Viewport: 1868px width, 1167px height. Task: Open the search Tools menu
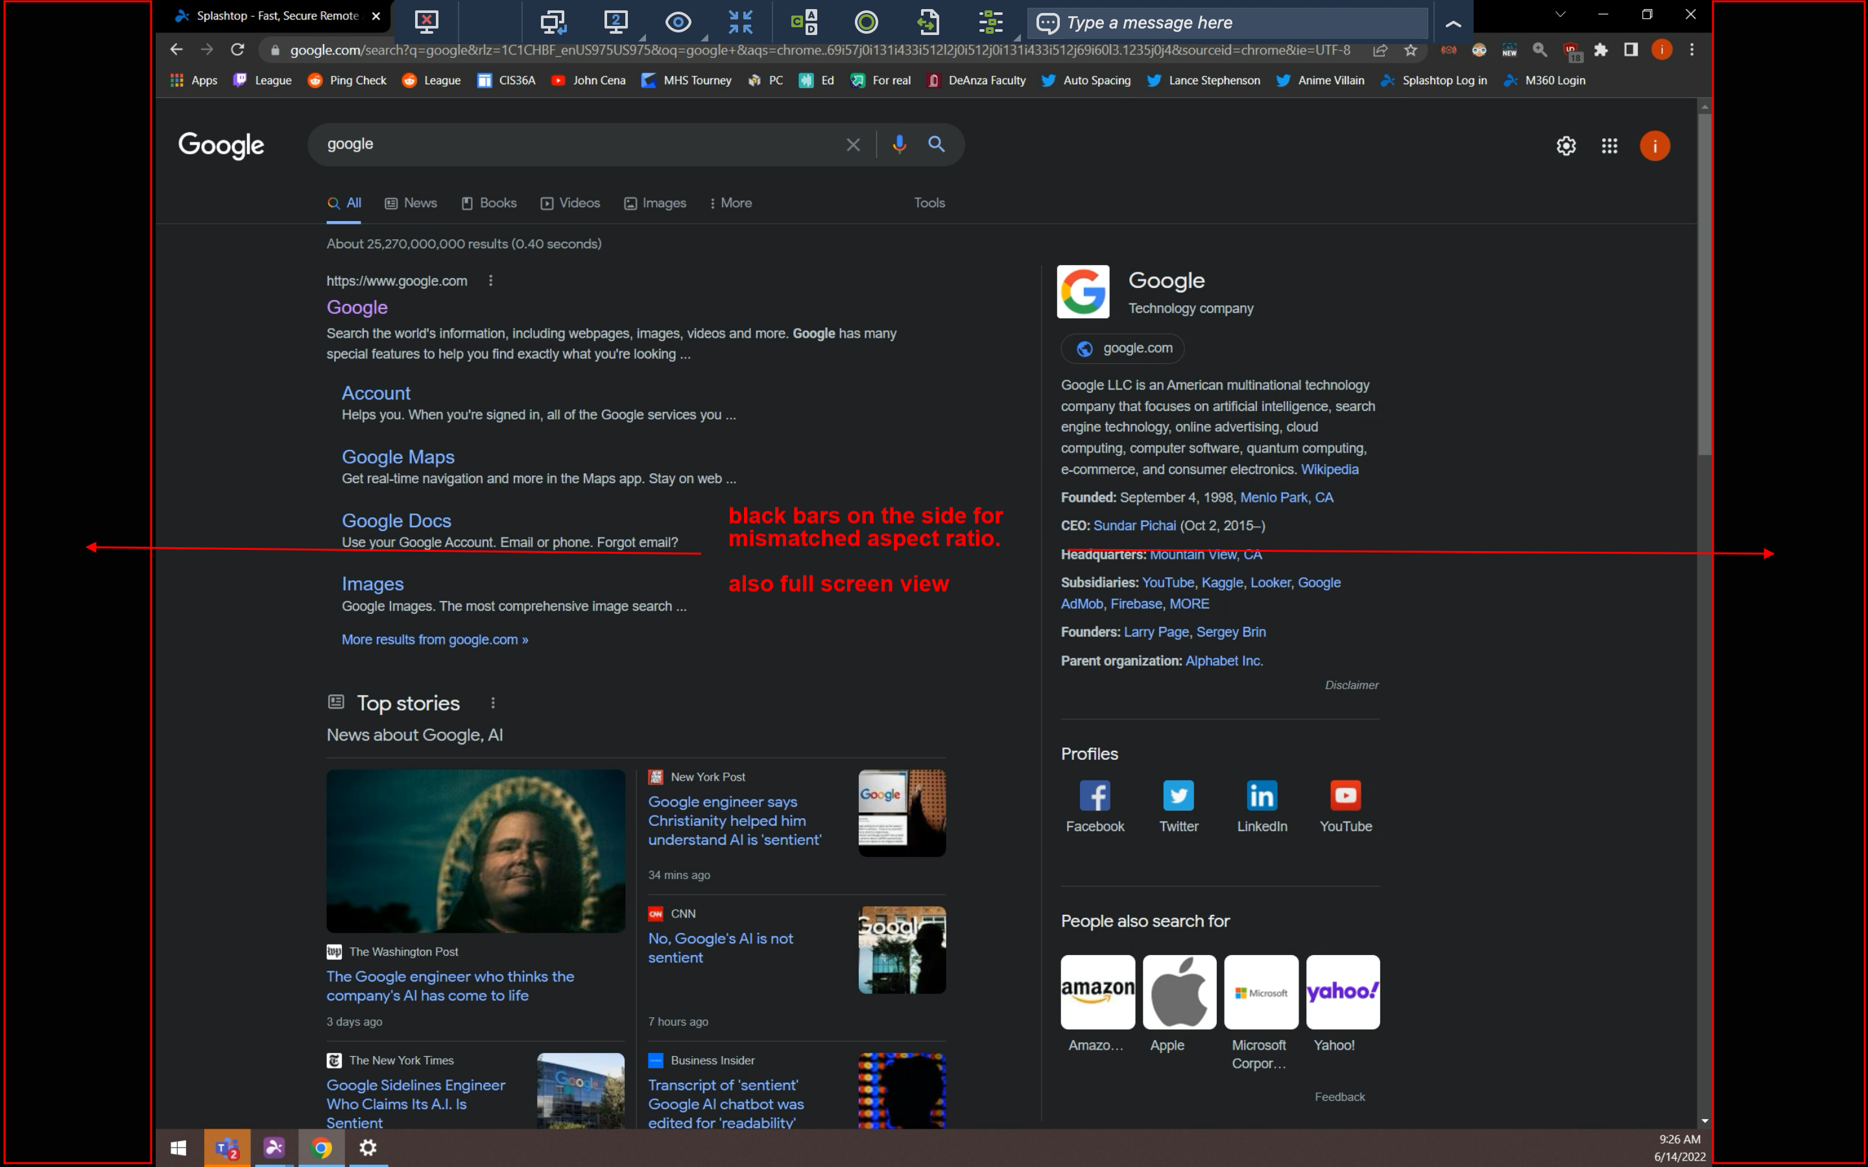(x=929, y=203)
